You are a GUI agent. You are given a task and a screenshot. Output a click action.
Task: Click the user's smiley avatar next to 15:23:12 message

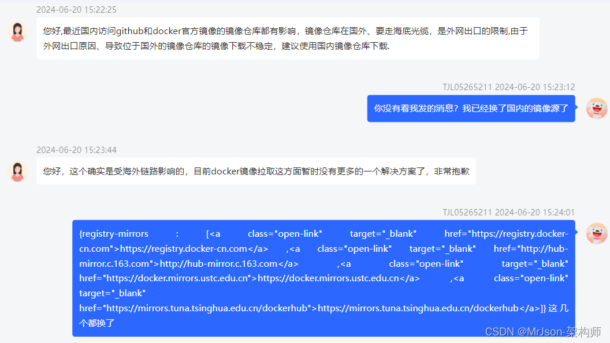pos(597,109)
